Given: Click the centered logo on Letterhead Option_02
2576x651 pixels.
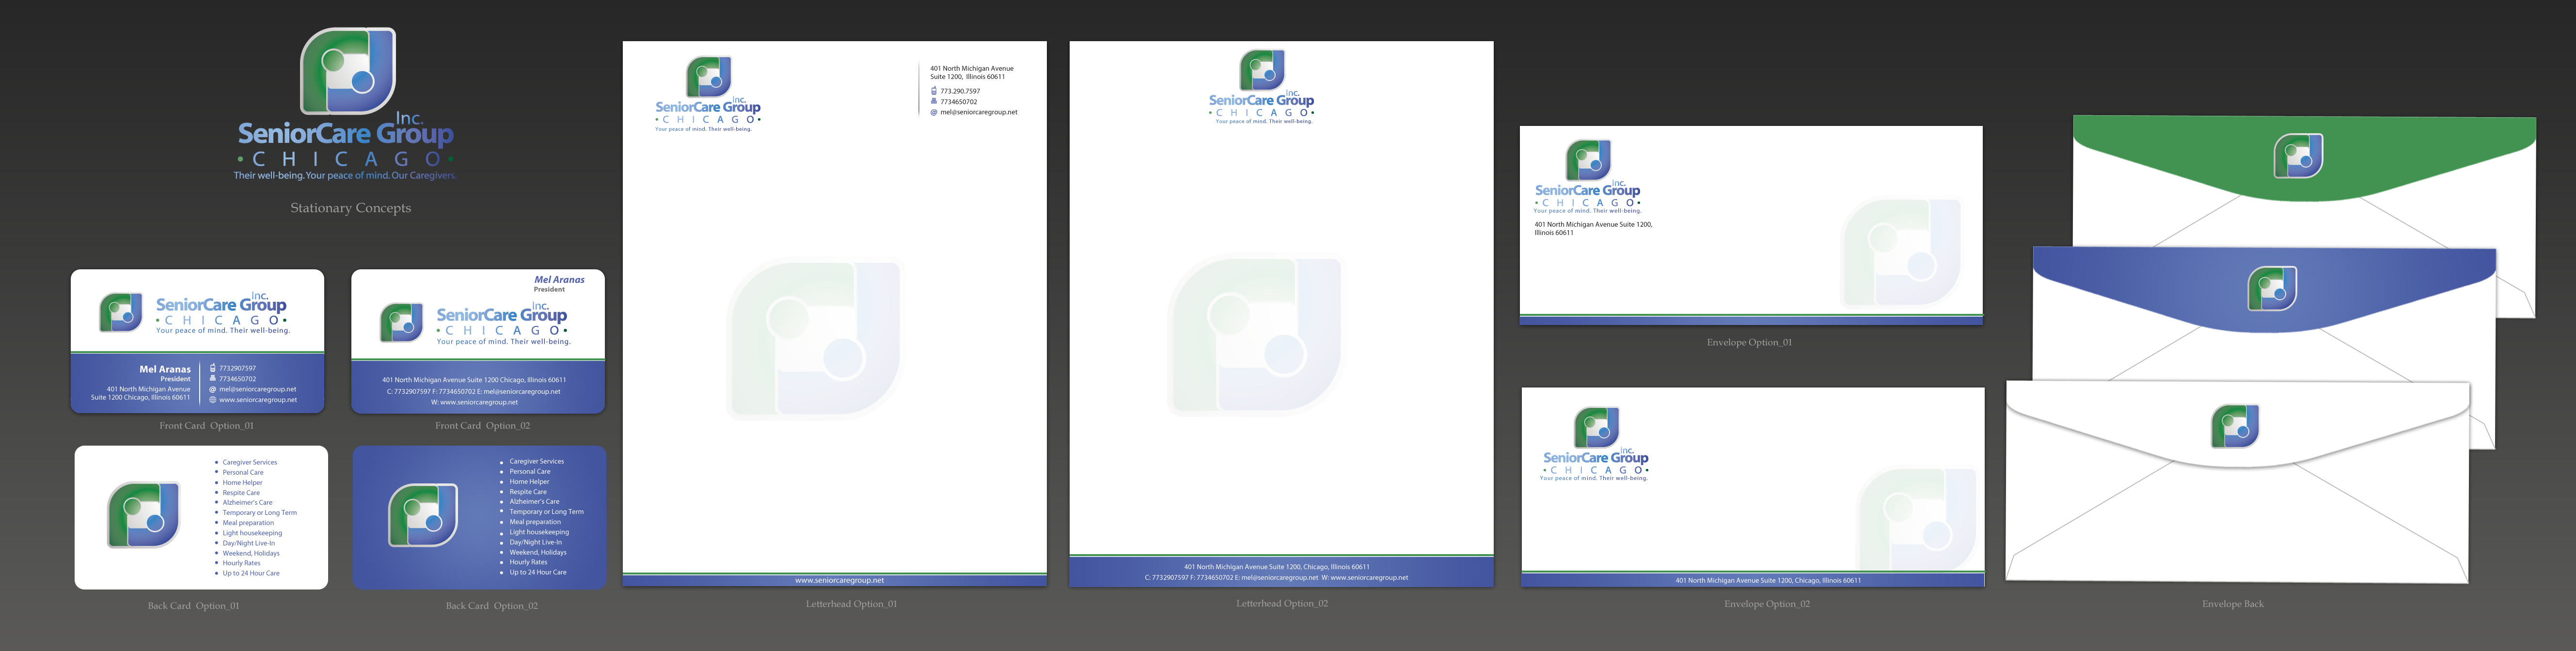Looking at the screenshot, I should point(1262,71).
